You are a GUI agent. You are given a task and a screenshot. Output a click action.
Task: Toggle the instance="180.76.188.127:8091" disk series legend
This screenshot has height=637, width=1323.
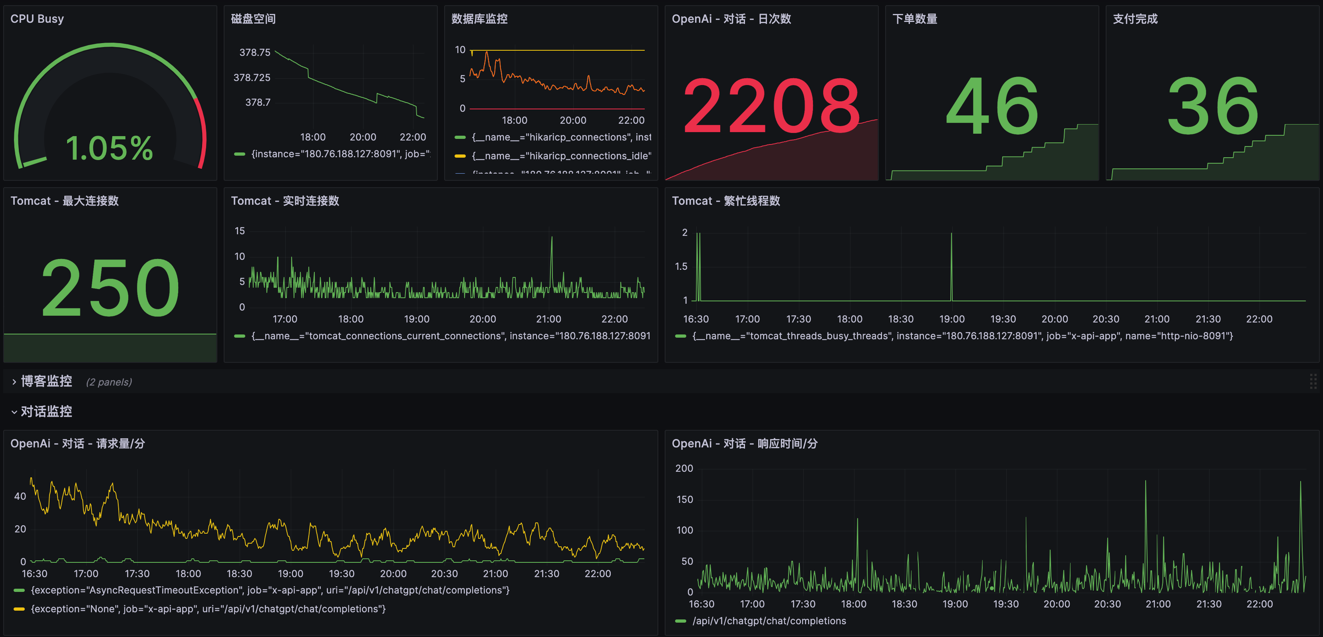coord(341,154)
